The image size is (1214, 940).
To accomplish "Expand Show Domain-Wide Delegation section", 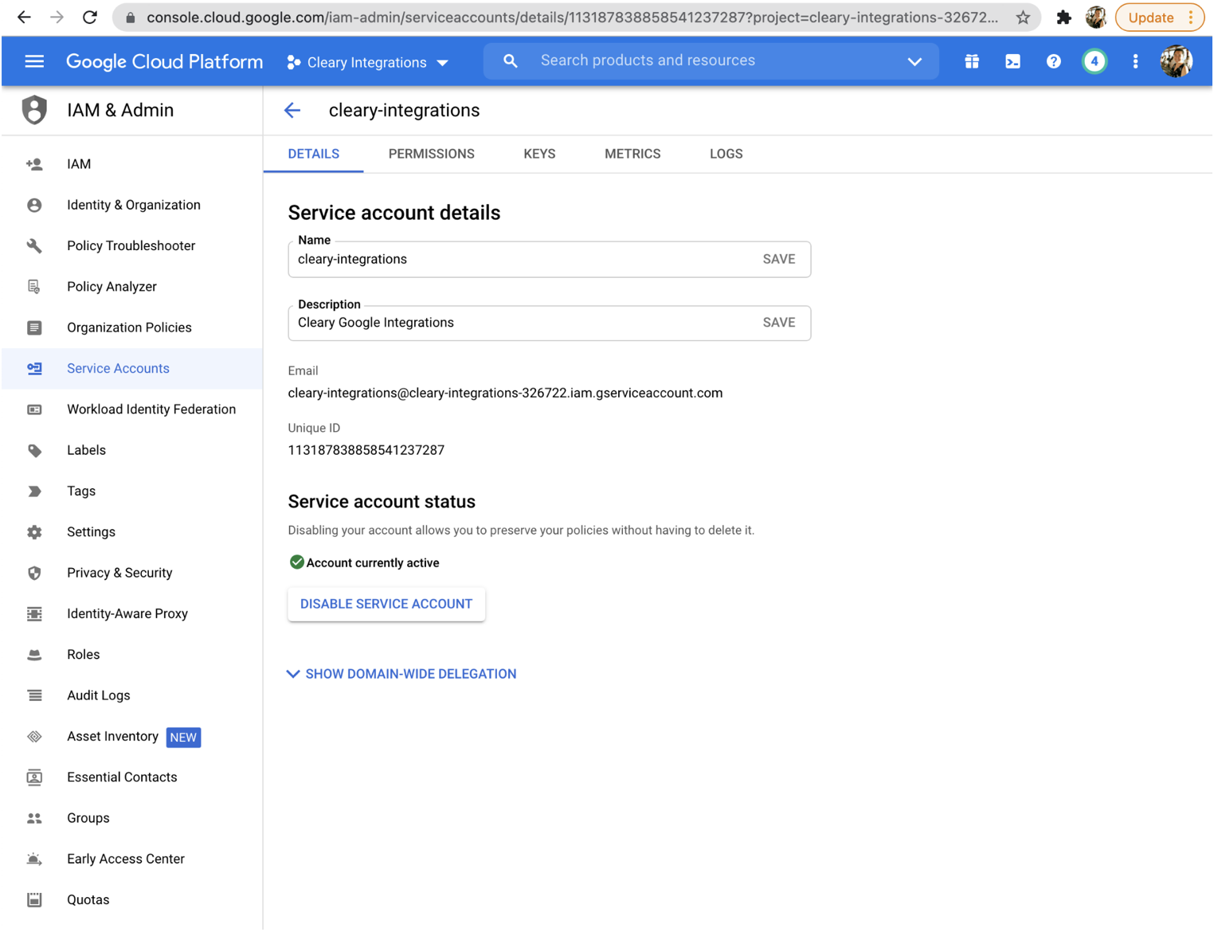I will pyautogui.click(x=401, y=674).
